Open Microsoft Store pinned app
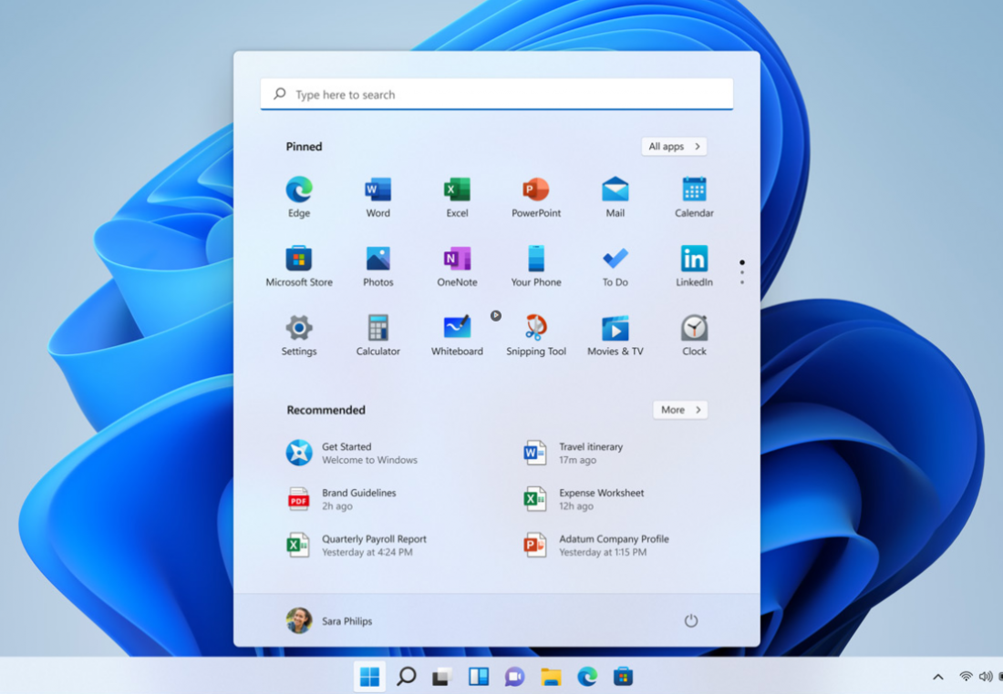The image size is (1003, 694). click(x=299, y=266)
